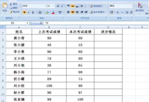Open the Font Color dropdown arrow
149x102 pixels.
point(56,12)
